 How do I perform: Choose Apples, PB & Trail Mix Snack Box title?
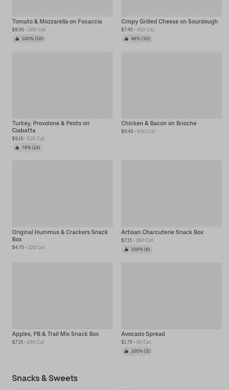click(x=55, y=334)
